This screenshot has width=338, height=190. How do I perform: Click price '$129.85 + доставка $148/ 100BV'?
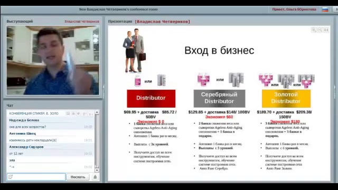219,112
